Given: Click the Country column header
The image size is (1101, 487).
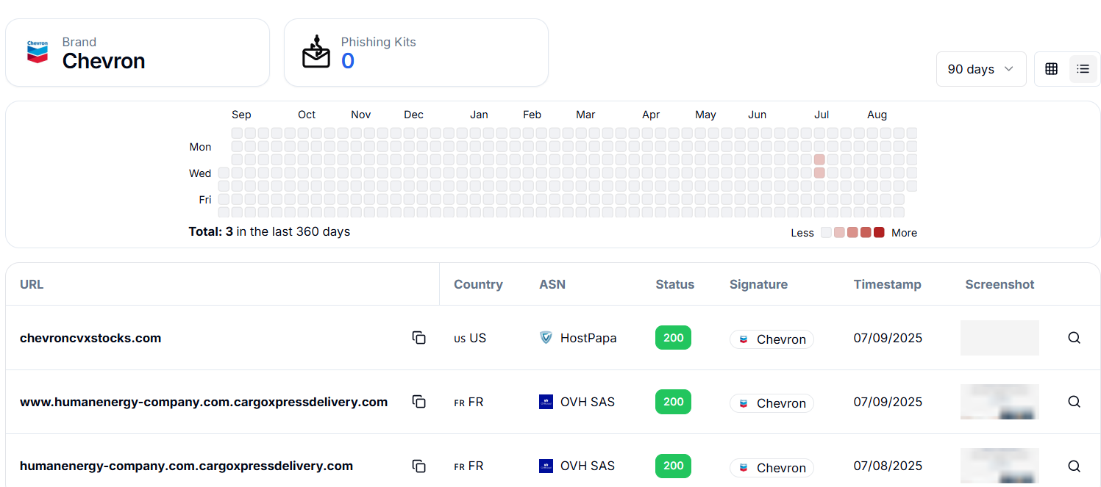Looking at the screenshot, I should [x=478, y=284].
